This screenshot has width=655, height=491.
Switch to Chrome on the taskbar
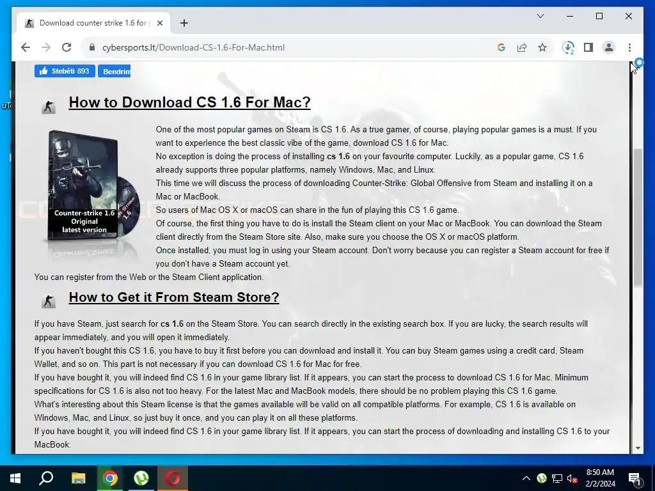[110, 478]
